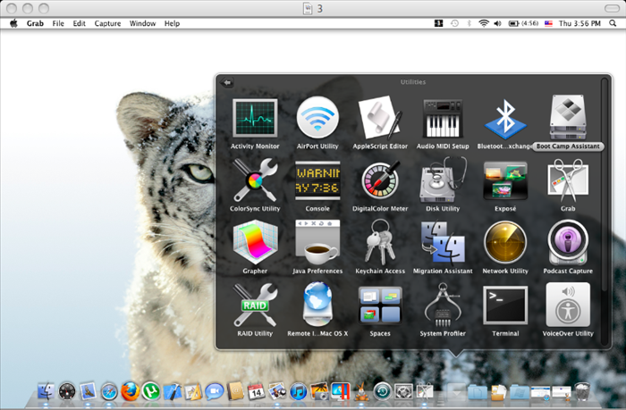Open Finder from the Dock
Image resolution: width=626 pixels, height=410 pixels.
pyautogui.click(x=46, y=391)
